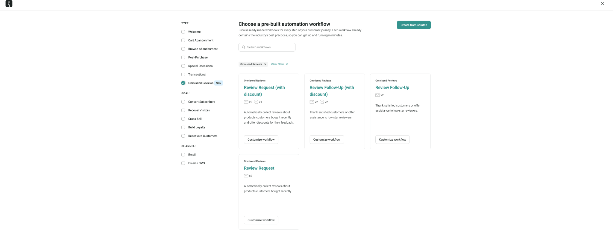
Task: Open the Review Follow-Up title link
Action: [x=392, y=88]
